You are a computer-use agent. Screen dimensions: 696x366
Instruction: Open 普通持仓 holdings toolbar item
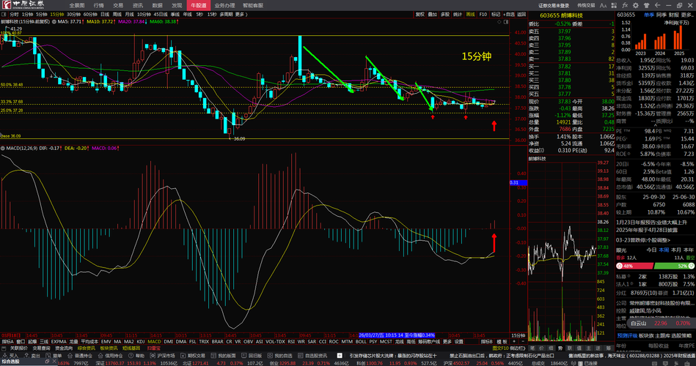(x=80, y=356)
